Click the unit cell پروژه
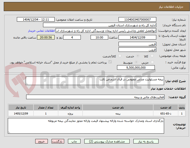 coord(70,114)
